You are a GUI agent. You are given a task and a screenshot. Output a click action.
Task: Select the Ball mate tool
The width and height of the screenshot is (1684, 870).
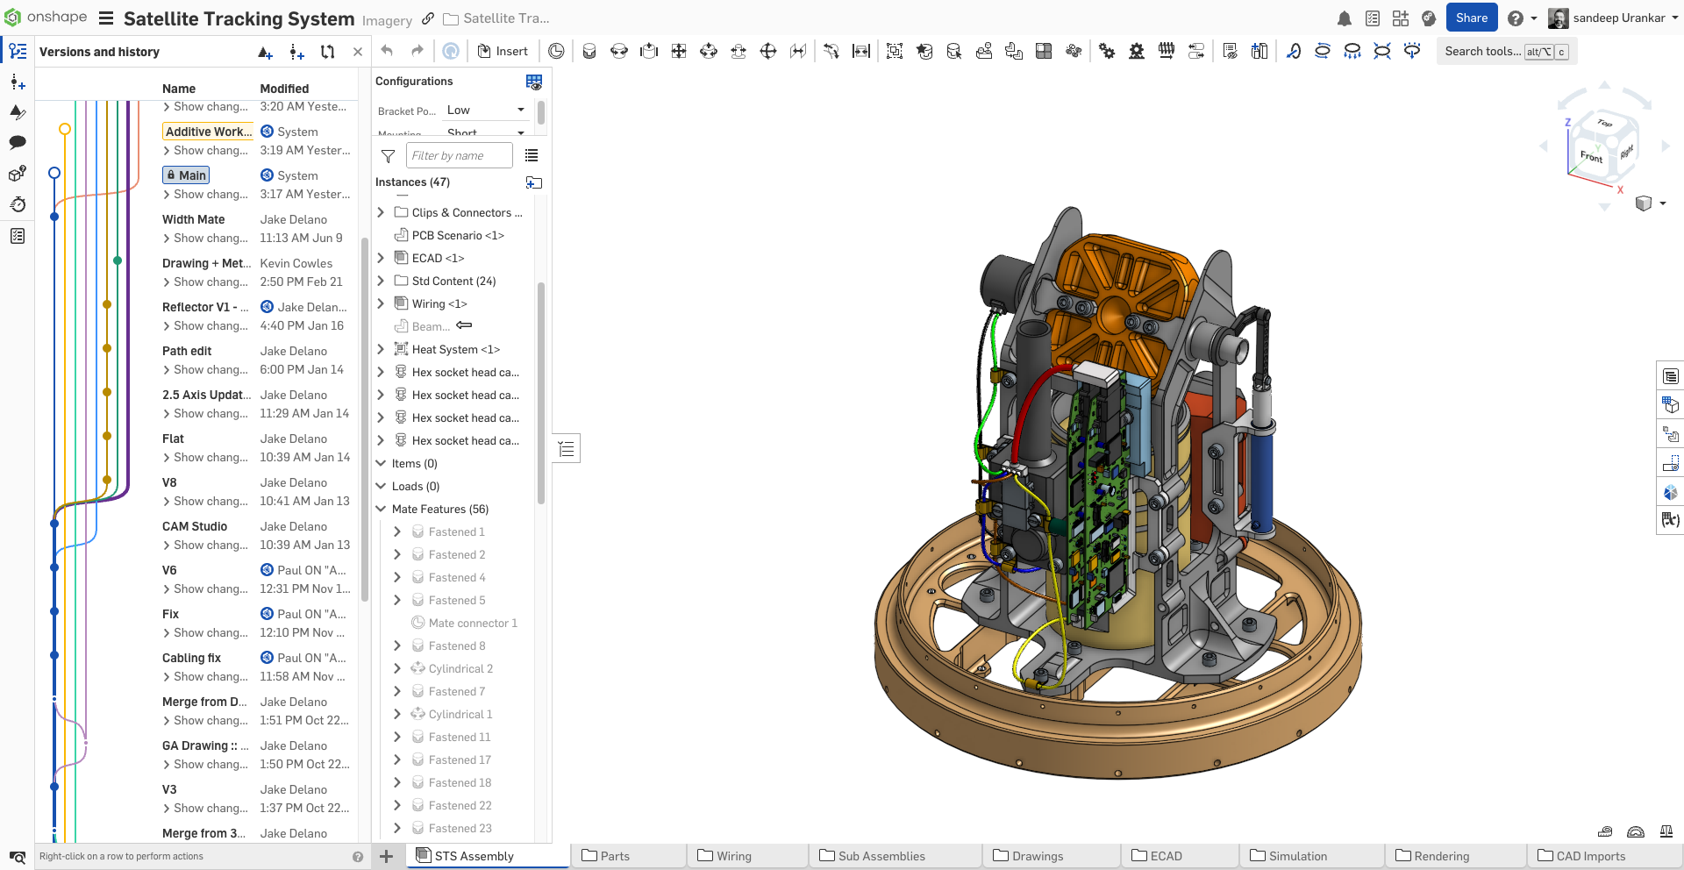click(x=768, y=51)
